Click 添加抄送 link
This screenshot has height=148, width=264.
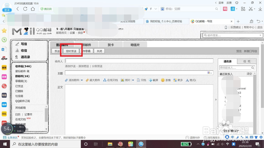click(70, 66)
